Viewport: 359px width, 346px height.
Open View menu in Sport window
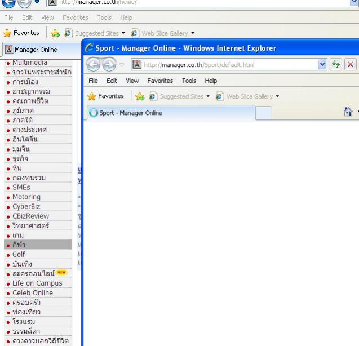132,81
